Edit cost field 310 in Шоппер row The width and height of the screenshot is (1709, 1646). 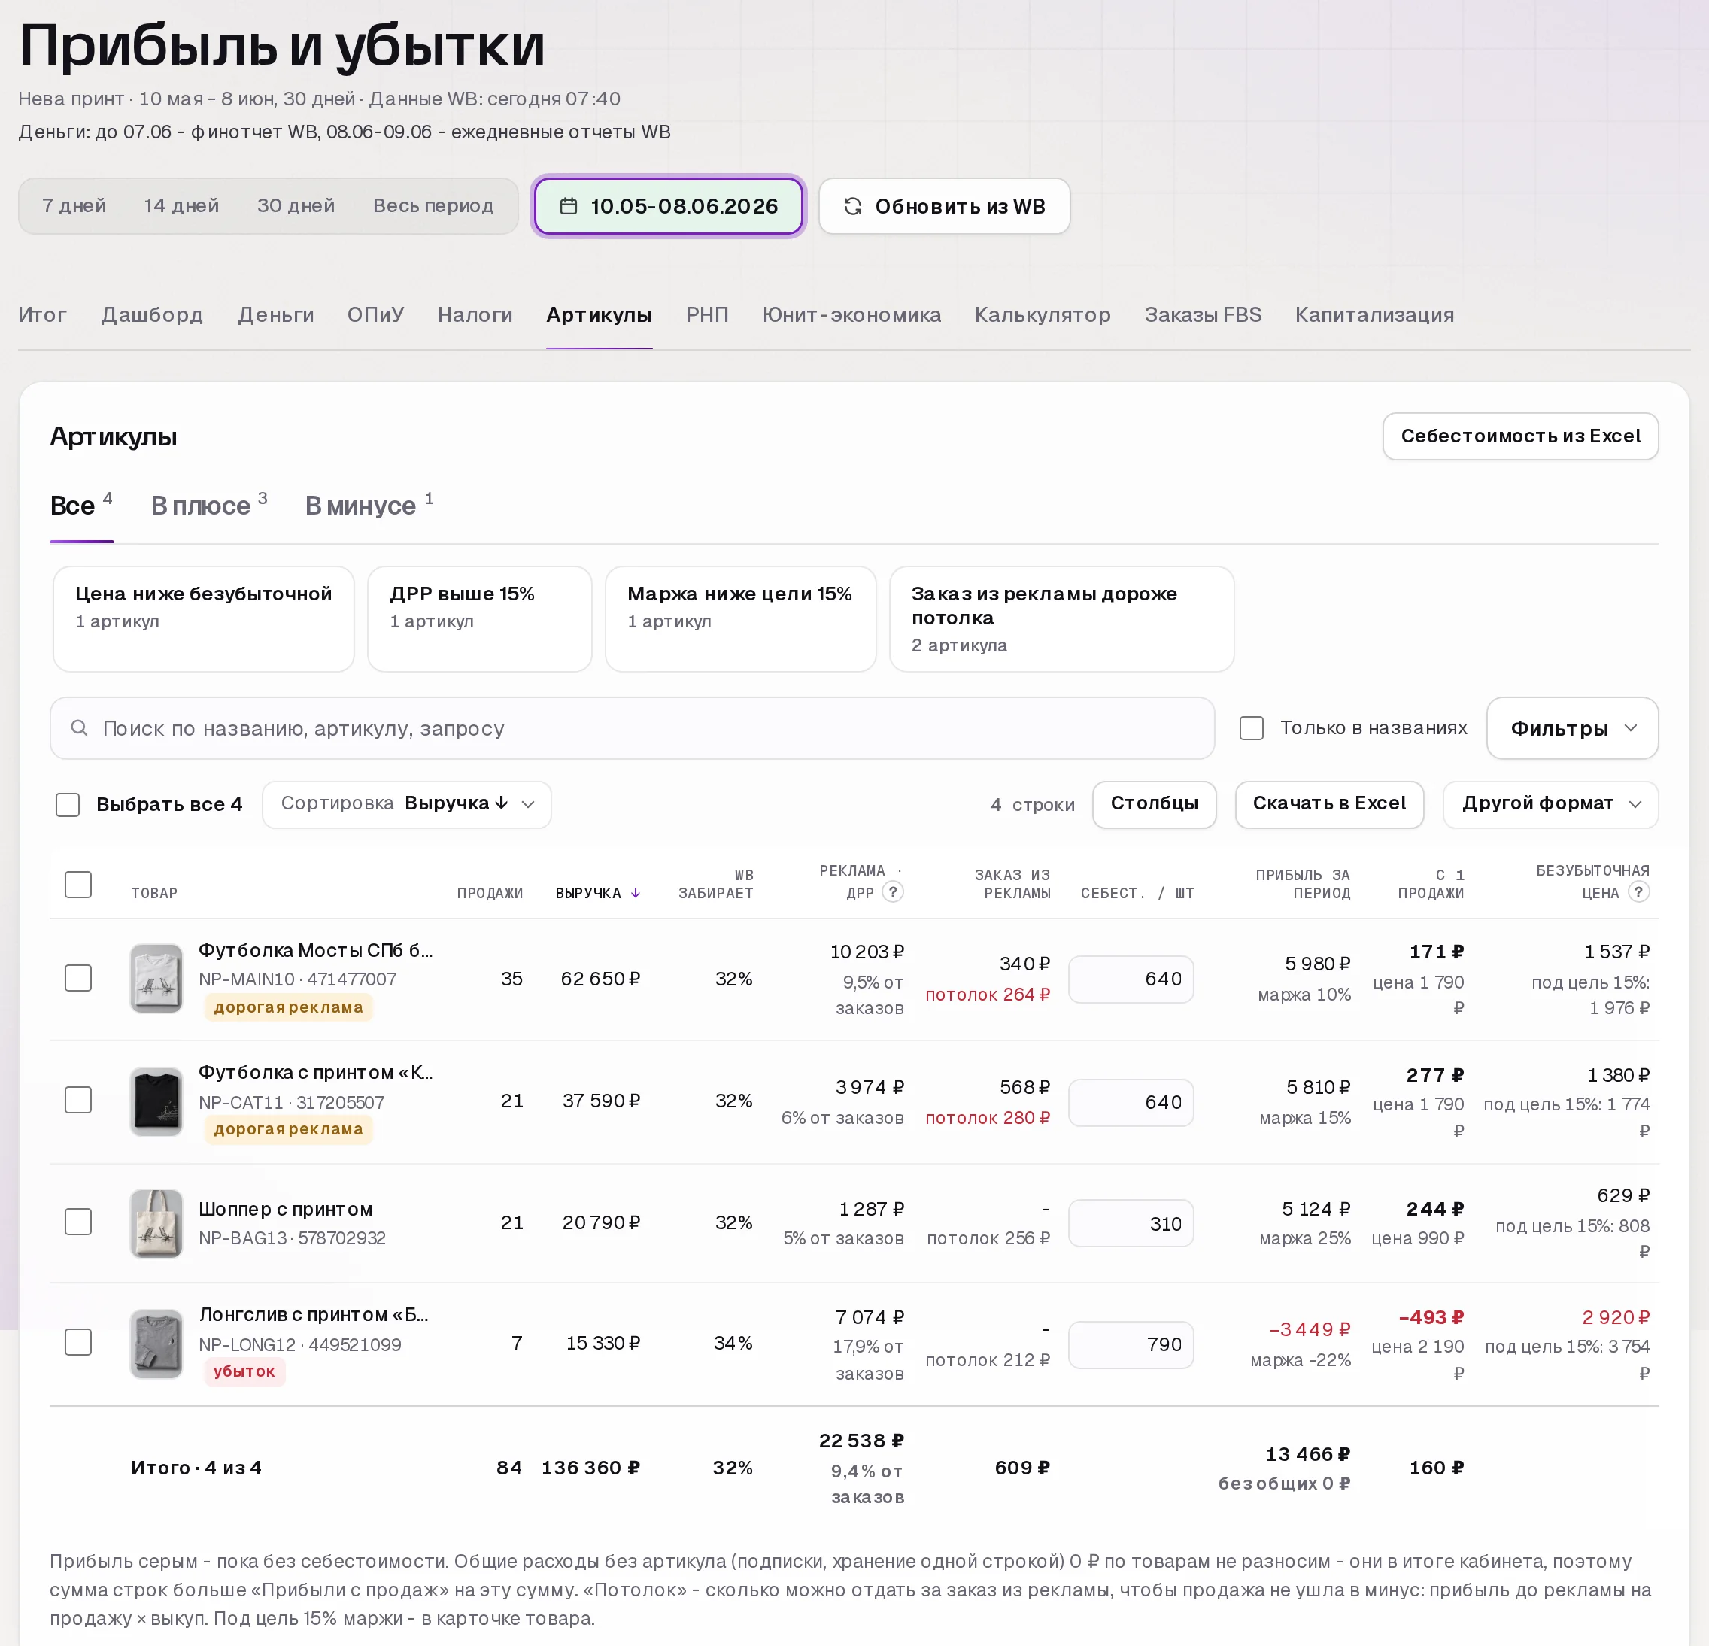pos(1131,1223)
